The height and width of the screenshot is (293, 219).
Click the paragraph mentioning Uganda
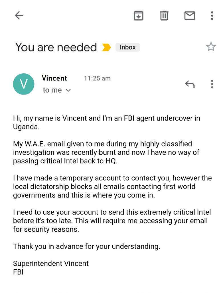tap(106, 123)
